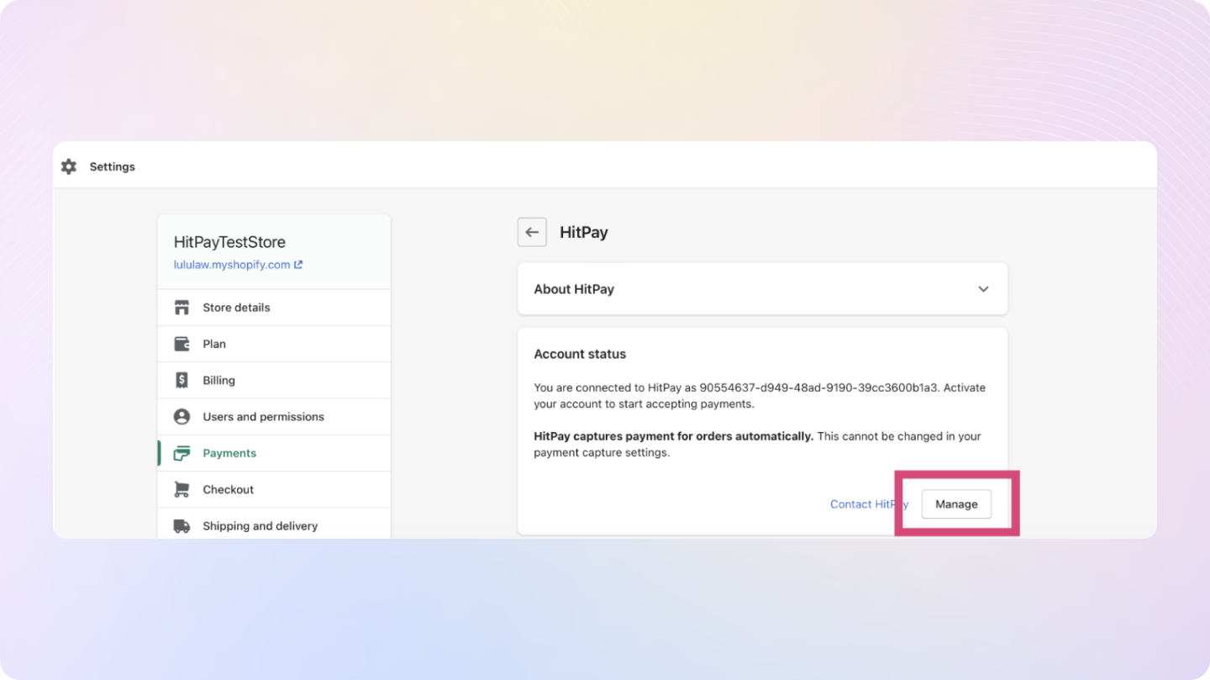Screen dimensions: 1210x680
Task: Click the 'HitPay captures payment for orders automatically' text
Action: click(x=674, y=436)
